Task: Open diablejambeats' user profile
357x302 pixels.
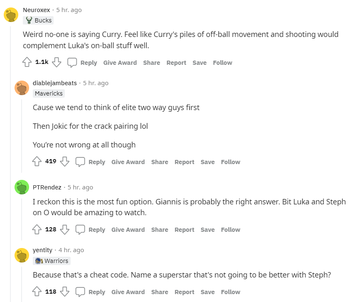Action: pyautogui.click(x=55, y=83)
